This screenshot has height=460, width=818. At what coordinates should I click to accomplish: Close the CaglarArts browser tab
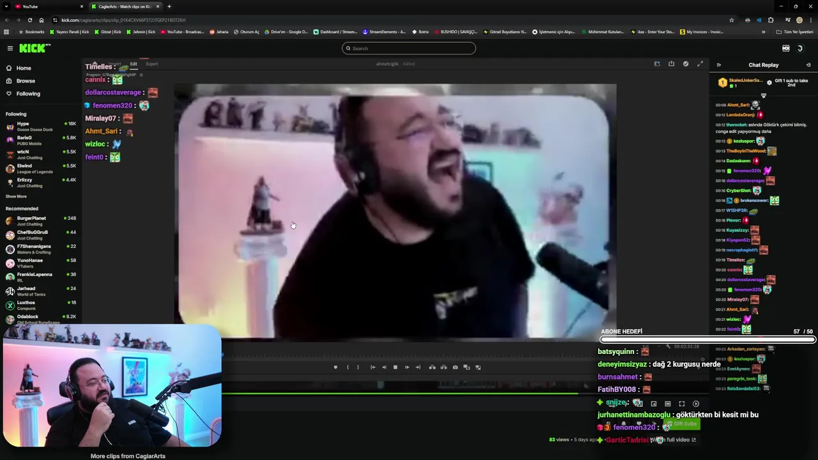click(x=158, y=6)
